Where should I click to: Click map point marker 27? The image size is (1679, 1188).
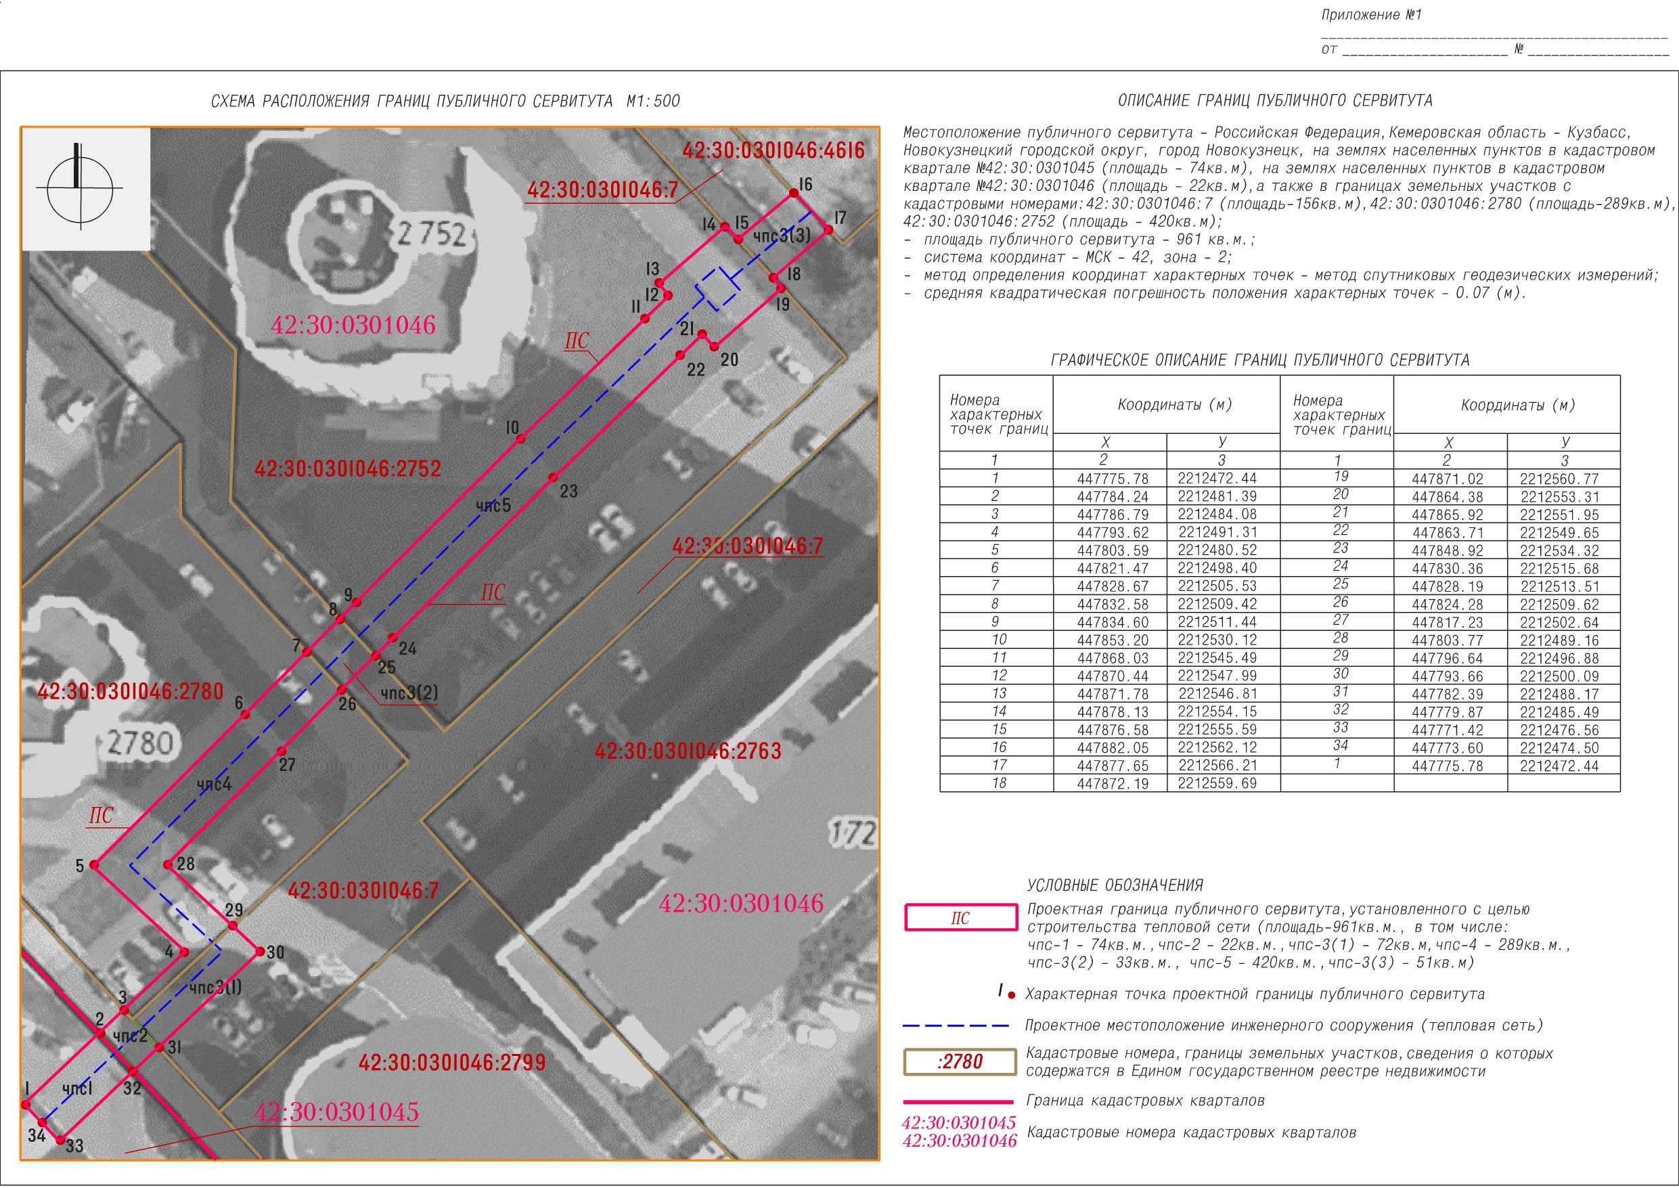[x=281, y=751]
